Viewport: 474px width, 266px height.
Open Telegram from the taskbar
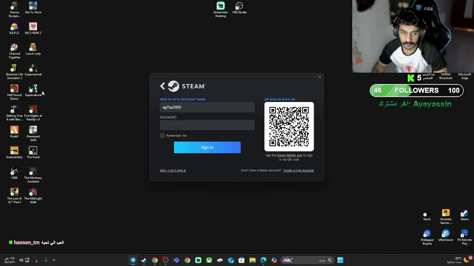point(133,260)
